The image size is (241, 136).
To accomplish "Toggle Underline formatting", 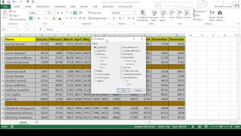I will point(38,18).
